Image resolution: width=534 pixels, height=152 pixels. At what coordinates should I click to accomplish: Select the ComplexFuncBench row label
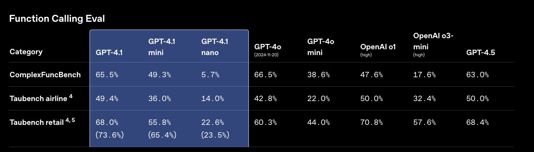click(45, 75)
